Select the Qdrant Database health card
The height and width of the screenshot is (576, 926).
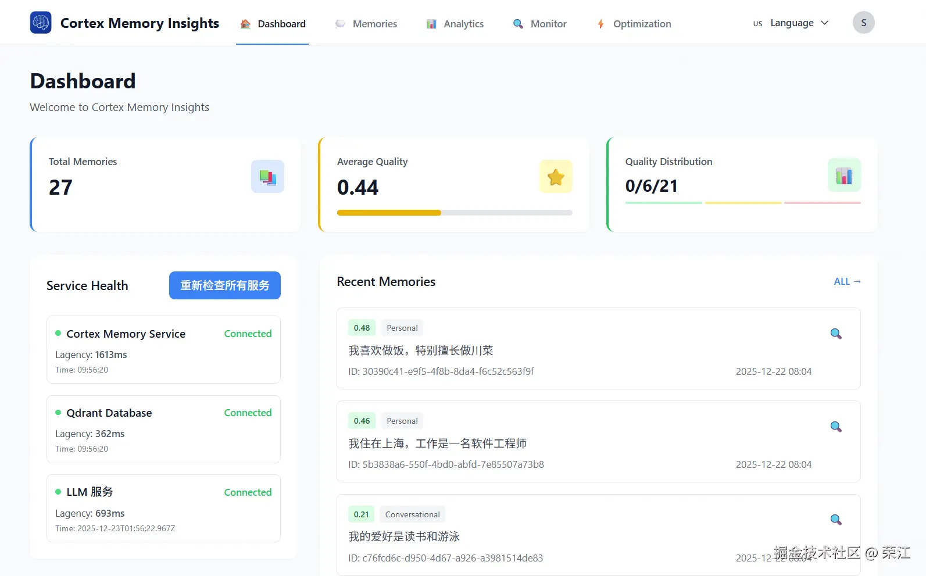163,429
